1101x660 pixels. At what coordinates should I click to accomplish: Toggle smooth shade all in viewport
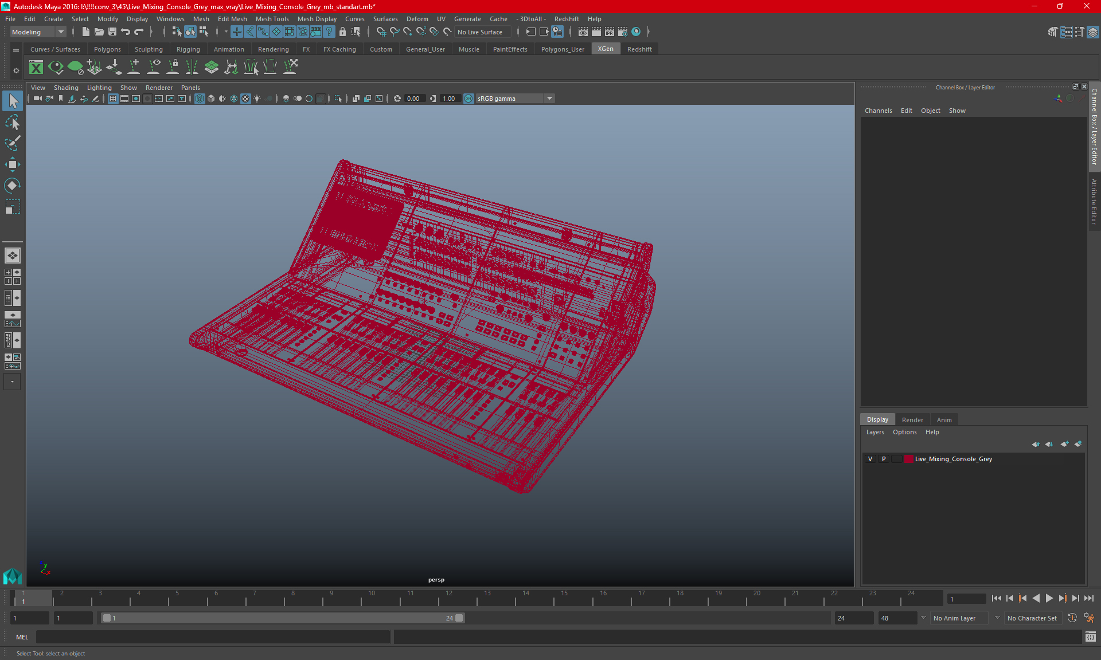click(211, 99)
